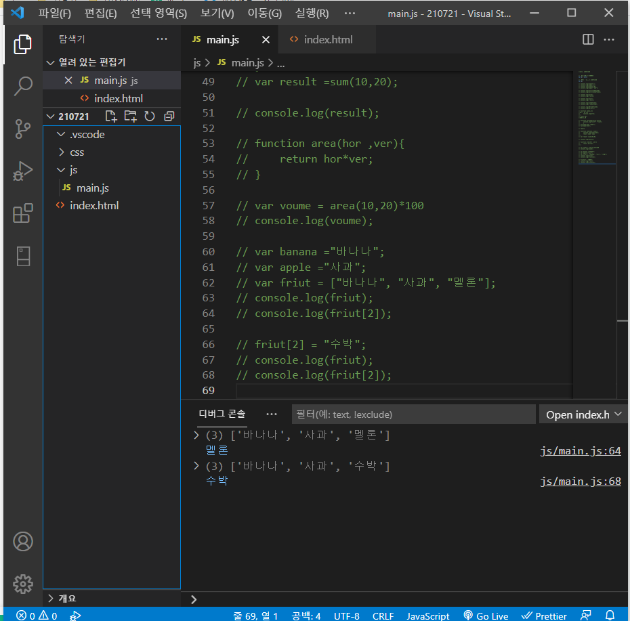The image size is (630, 621).
Task: Click the js breadcrumb segment
Action: [x=197, y=63]
